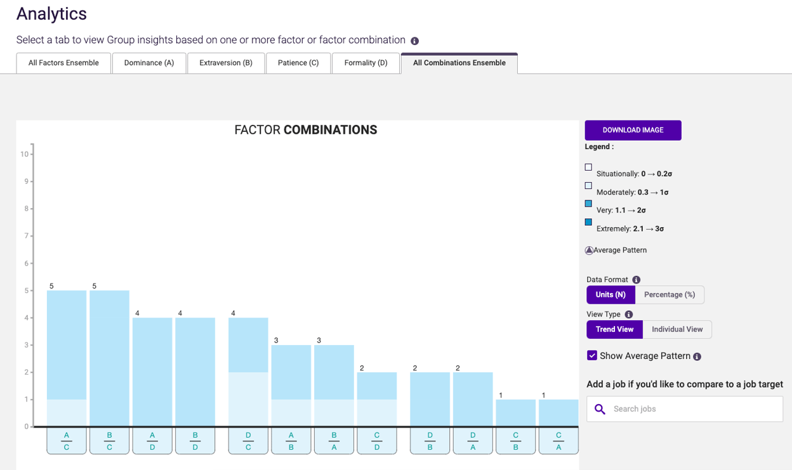Click the Download Image button

633,130
